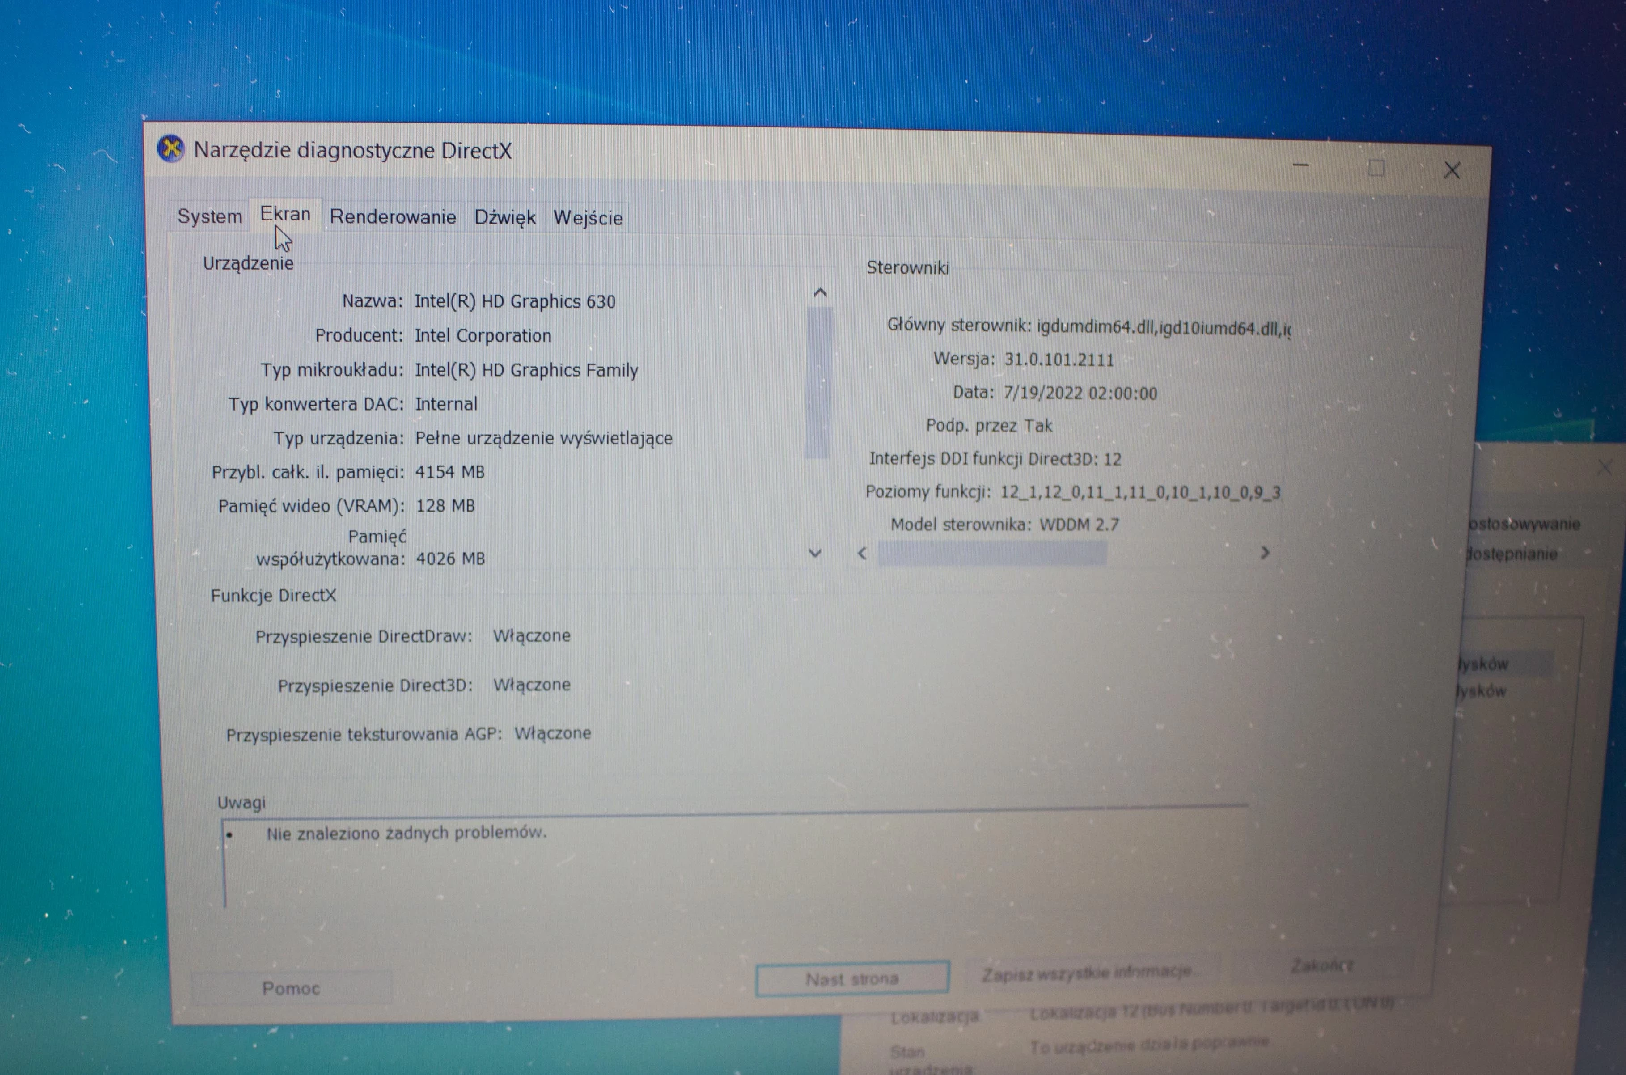Open the Wejście tab
1626x1075 pixels.
(x=588, y=218)
